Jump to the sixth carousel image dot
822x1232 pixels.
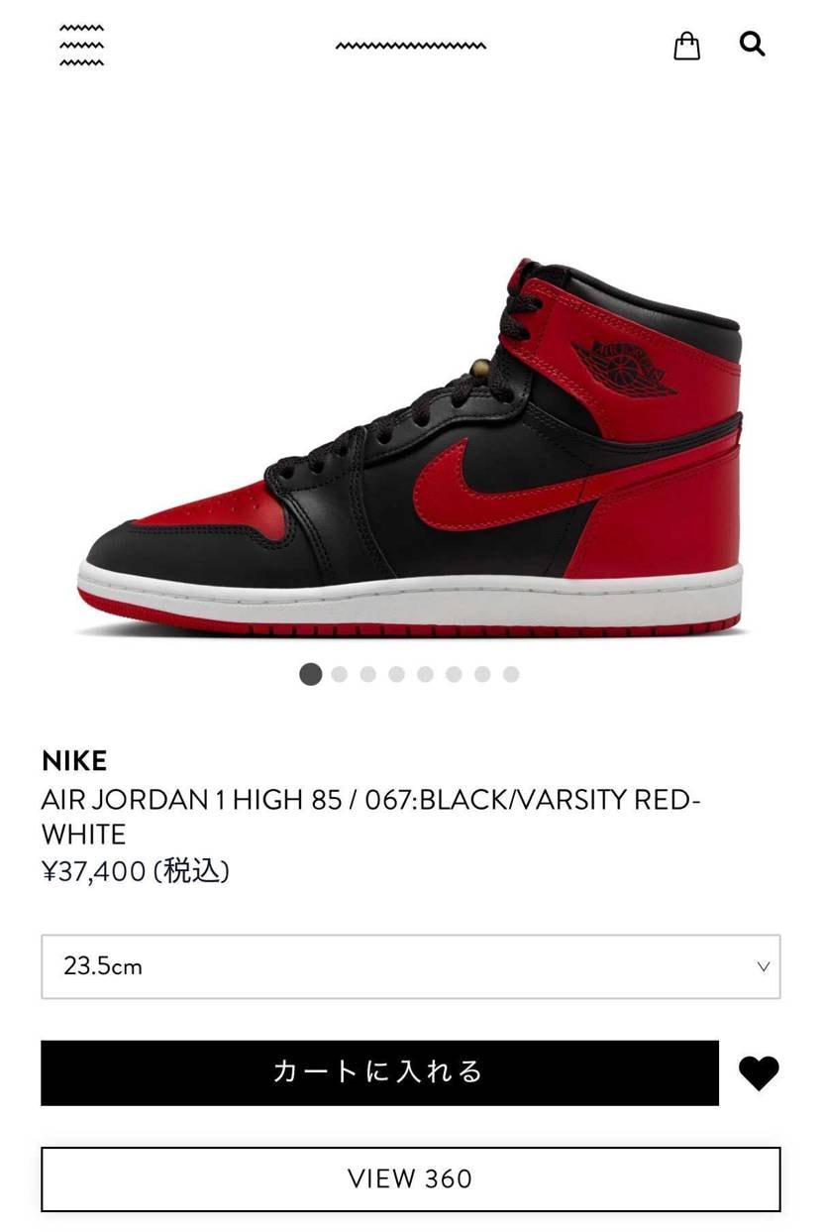[455, 674]
